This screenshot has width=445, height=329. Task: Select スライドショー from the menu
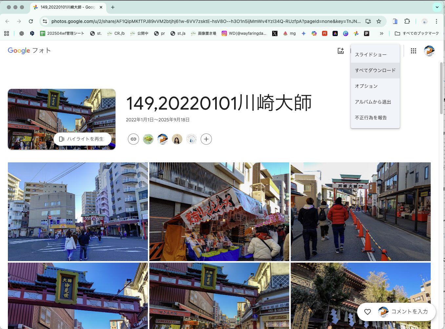[371, 55]
